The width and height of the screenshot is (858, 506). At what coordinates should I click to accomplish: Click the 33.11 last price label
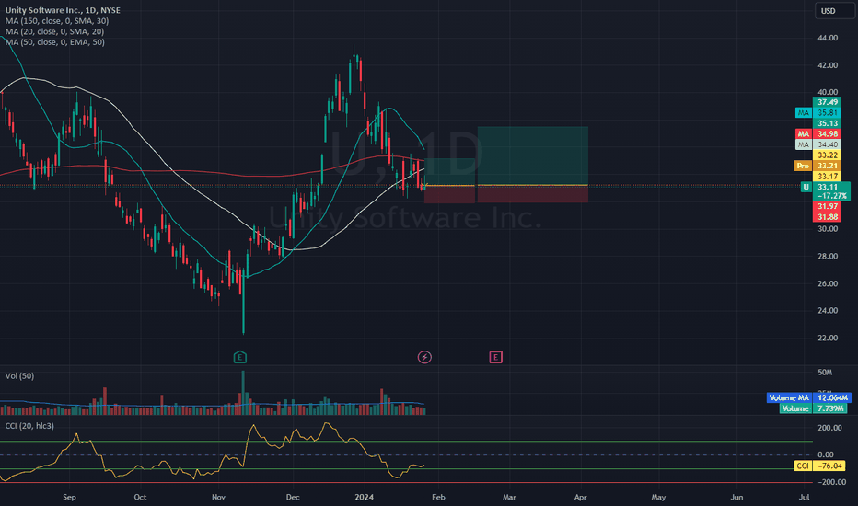[828, 187]
